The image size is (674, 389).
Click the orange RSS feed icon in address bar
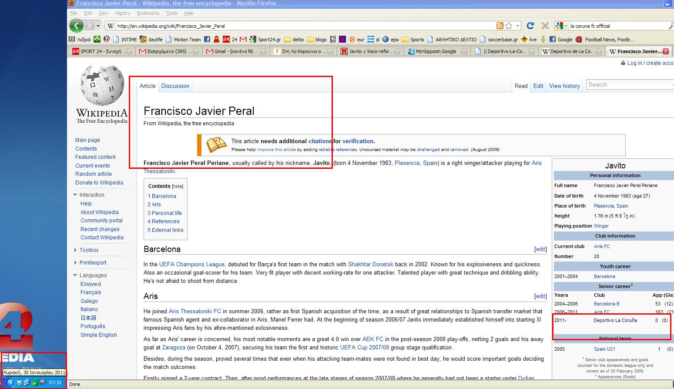500,26
